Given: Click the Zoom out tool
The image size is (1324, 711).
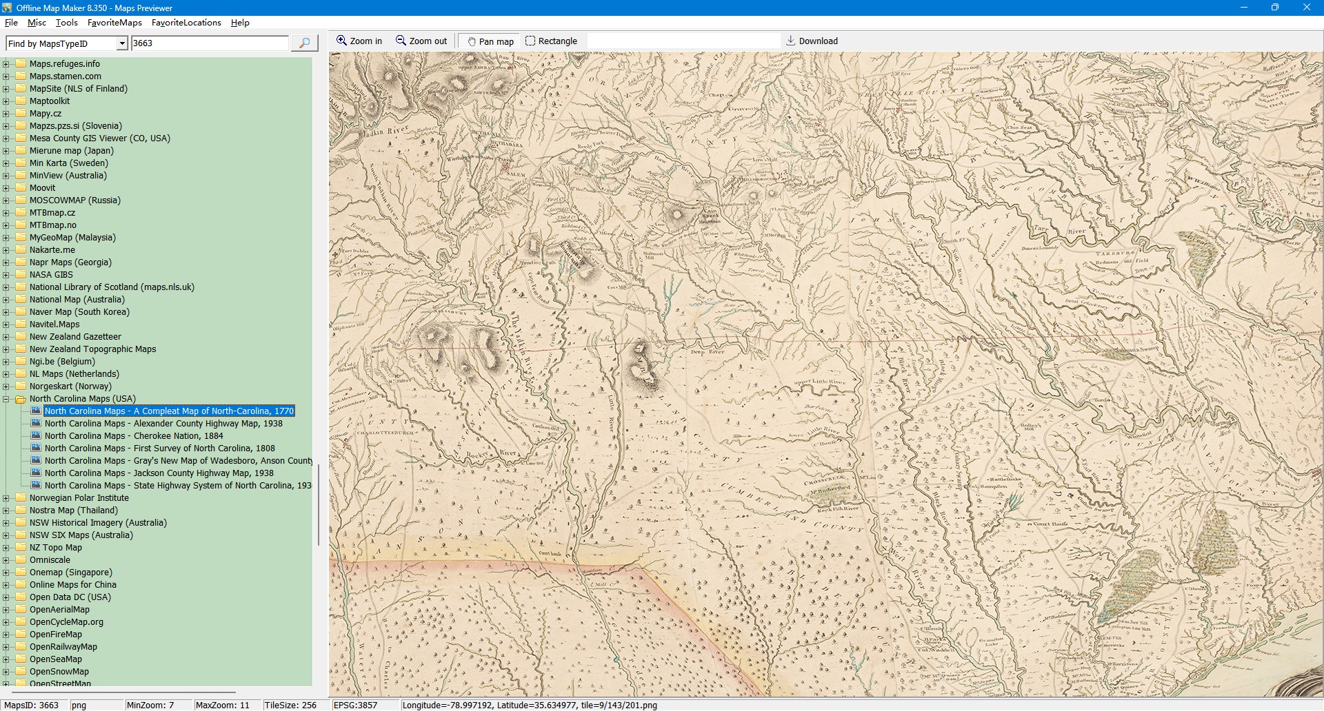Looking at the screenshot, I should click(421, 41).
